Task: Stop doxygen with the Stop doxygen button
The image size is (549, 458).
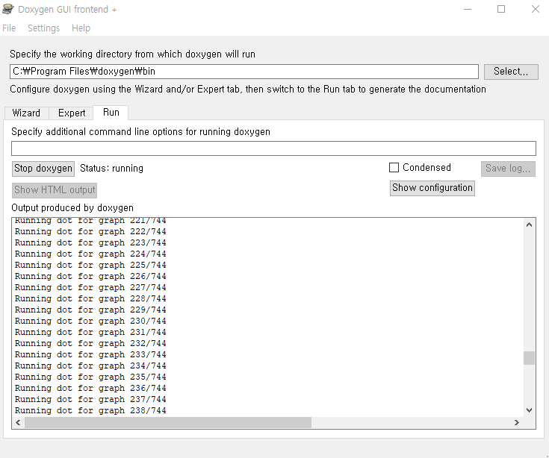Action: click(43, 169)
